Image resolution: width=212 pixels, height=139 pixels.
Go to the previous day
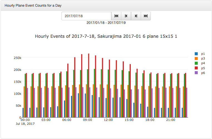(x=126, y=16)
